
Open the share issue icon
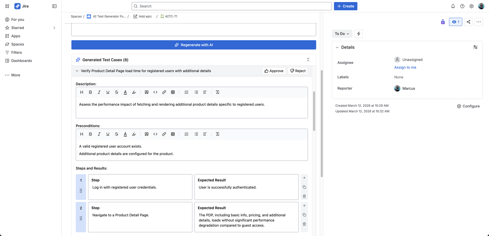pos(468,22)
